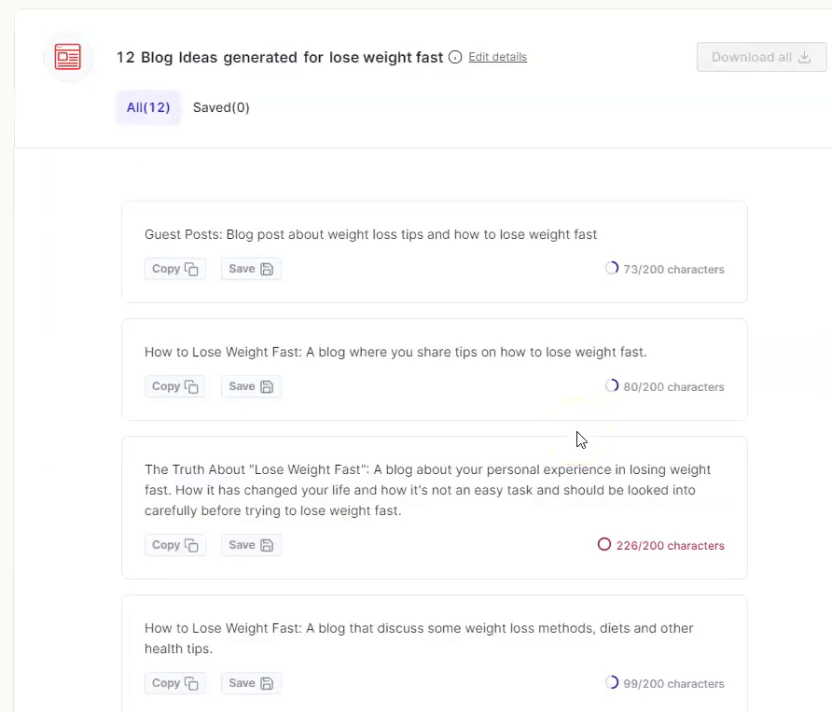Switch to the All(12) tab
Viewport: 832px width, 712px height.
pyautogui.click(x=148, y=107)
